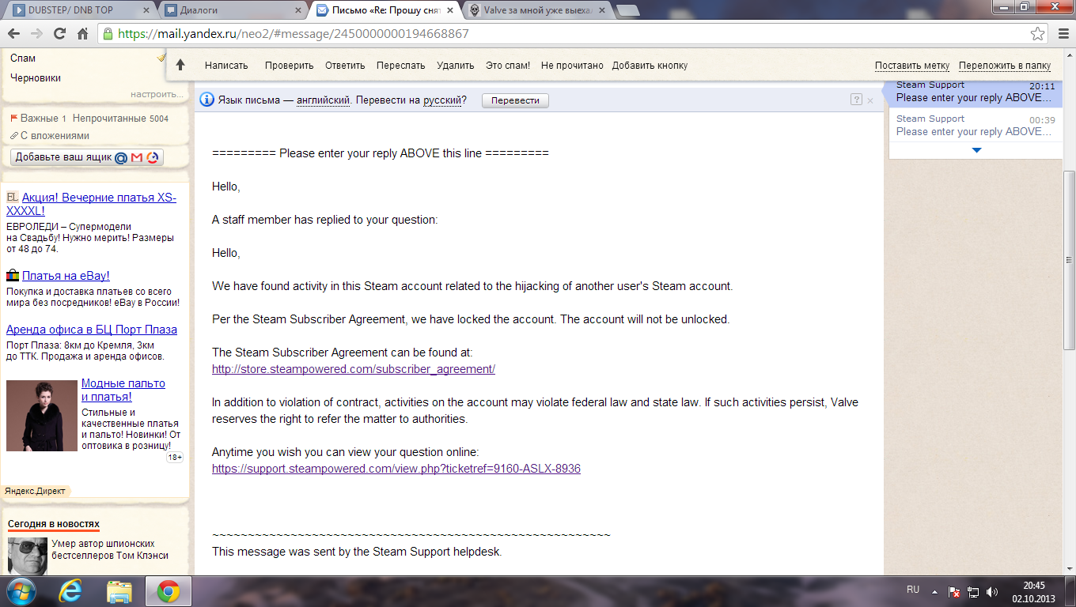Screen dimensions: 1076x607
Task: Open Windows Explorer folder in taskbar
Action: point(119,590)
